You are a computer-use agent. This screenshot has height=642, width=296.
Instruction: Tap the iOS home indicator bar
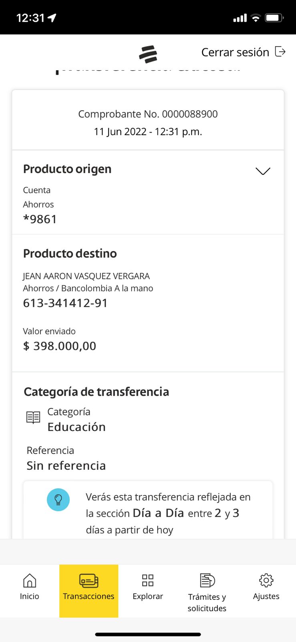148,634
